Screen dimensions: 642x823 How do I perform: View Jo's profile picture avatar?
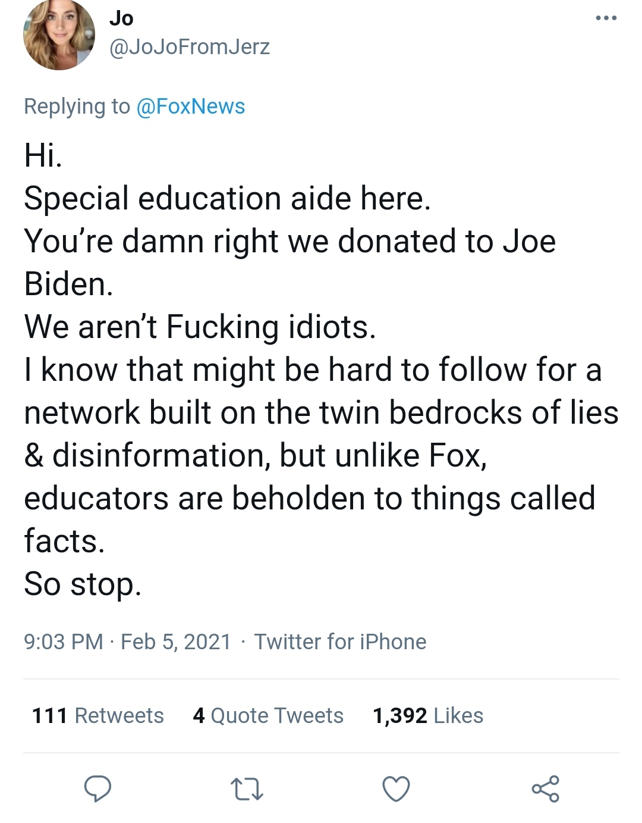pos(59,35)
